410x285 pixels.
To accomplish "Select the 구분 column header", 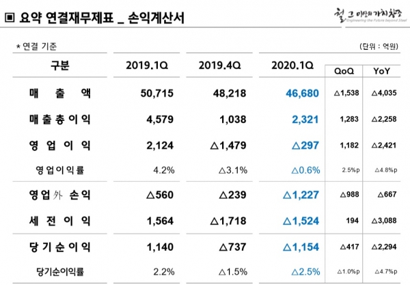I will 59,66.
